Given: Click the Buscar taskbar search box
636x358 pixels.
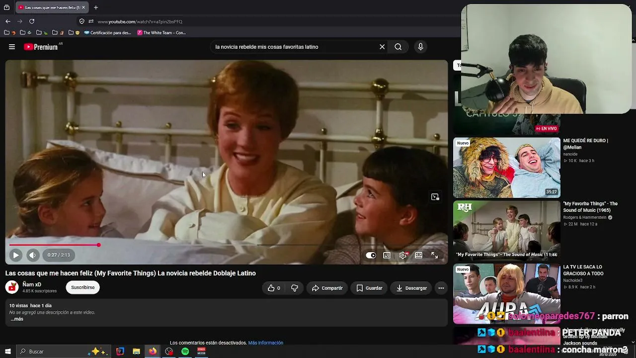Looking at the screenshot, I should (63, 352).
